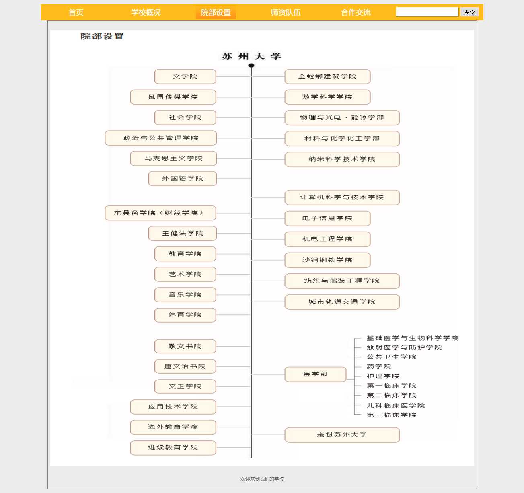Click the 医学部 node
This screenshot has width=524, height=493.
point(315,374)
